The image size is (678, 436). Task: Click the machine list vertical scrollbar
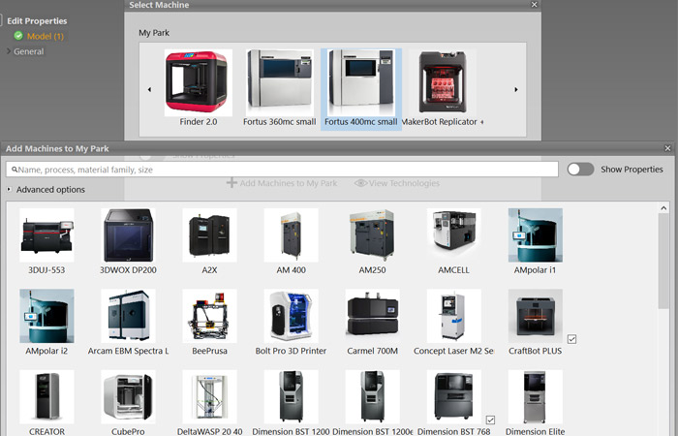click(x=663, y=261)
